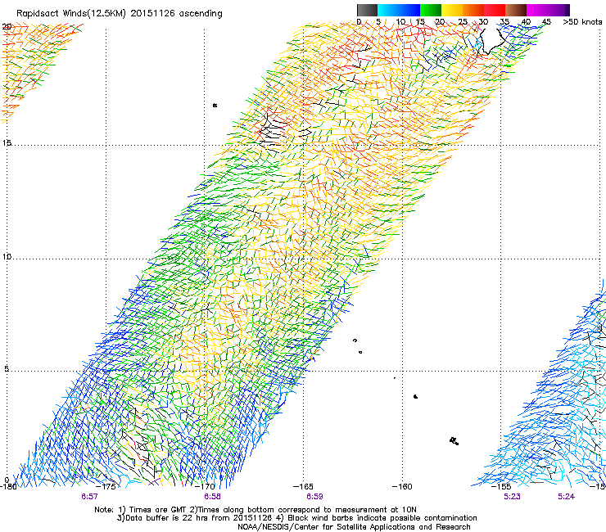Click the '25' legend scale label
606x532 pixels.
(x=462, y=22)
